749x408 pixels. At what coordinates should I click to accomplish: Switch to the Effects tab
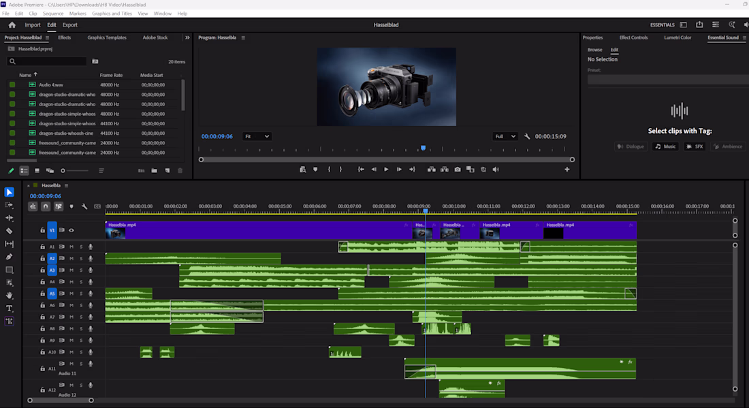pyautogui.click(x=65, y=37)
